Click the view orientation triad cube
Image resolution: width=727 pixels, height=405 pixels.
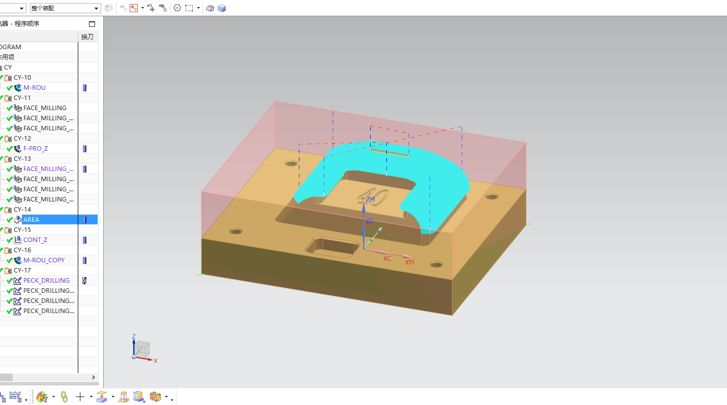pyautogui.click(x=142, y=348)
